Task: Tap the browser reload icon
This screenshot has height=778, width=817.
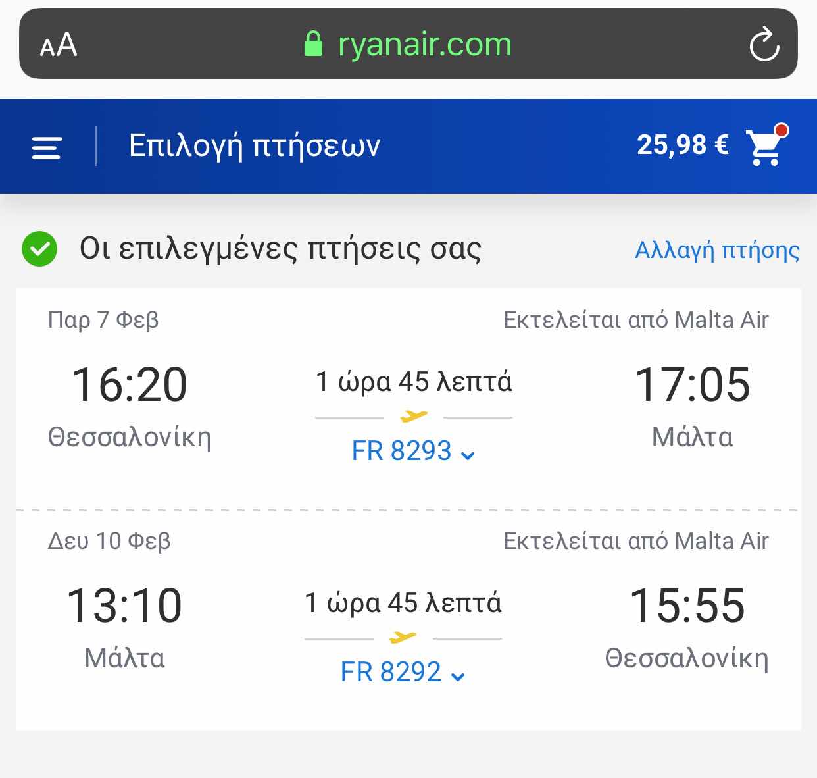Action: click(764, 44)
